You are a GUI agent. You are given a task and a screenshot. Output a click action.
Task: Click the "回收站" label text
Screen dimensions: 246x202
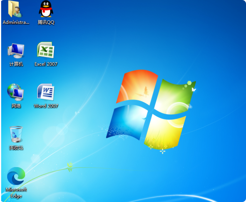pyautogui.click(x=16, y=147)
